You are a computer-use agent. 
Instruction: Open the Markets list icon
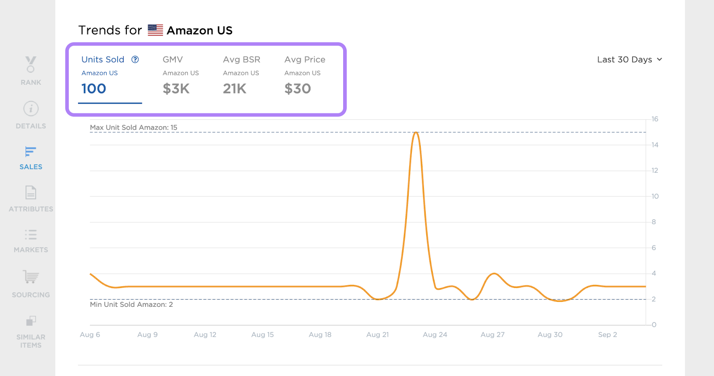[31, 234]
